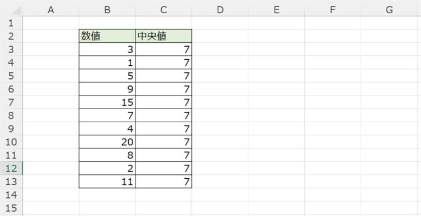Select row 15 header

(x=12, y=208)
